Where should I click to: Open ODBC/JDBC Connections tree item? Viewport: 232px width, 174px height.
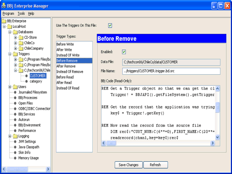point(34,109)
